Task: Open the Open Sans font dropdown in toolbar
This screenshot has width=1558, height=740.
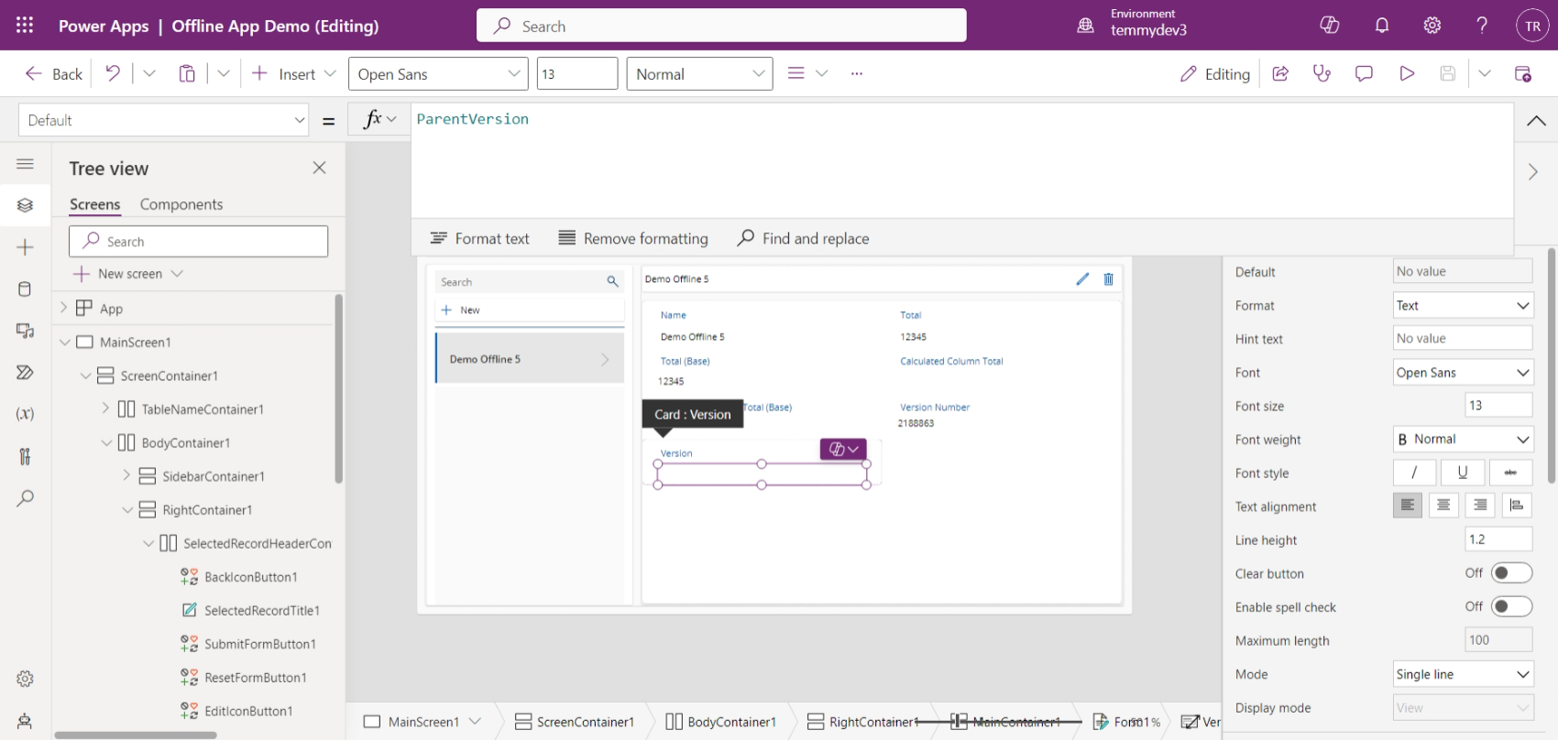Action: (x=438, y=74)
